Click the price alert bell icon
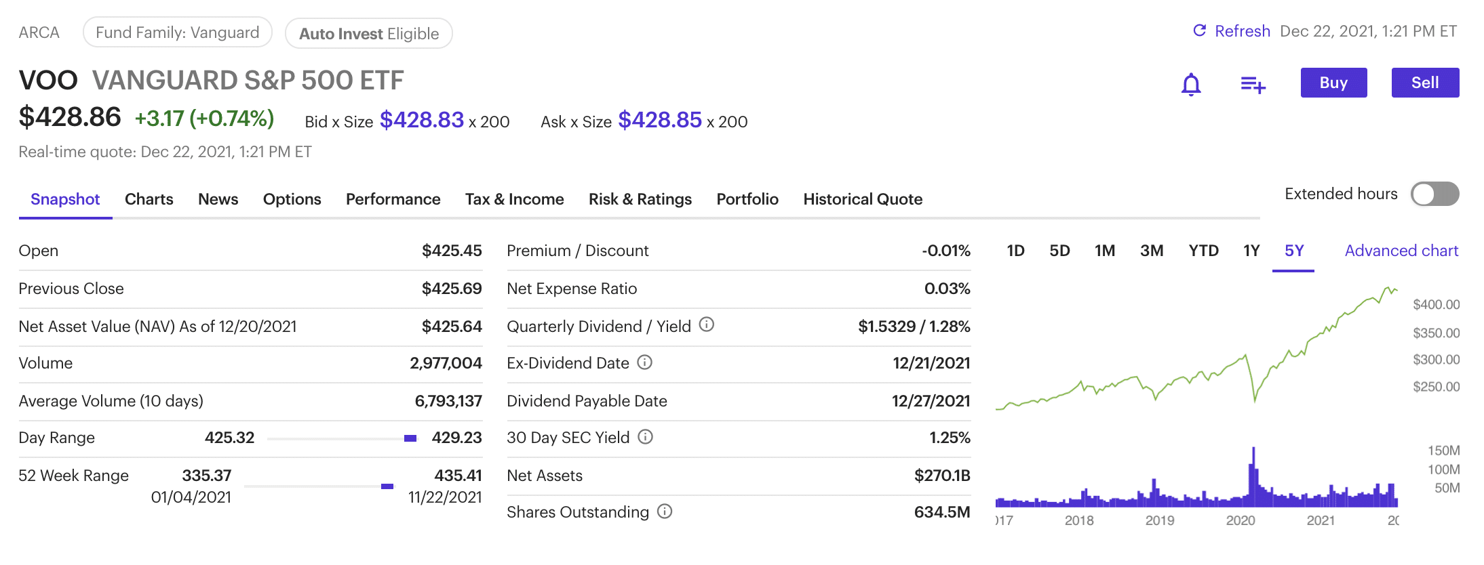This screenshot has width=1484, height=565. click(x=1190, y=85)
